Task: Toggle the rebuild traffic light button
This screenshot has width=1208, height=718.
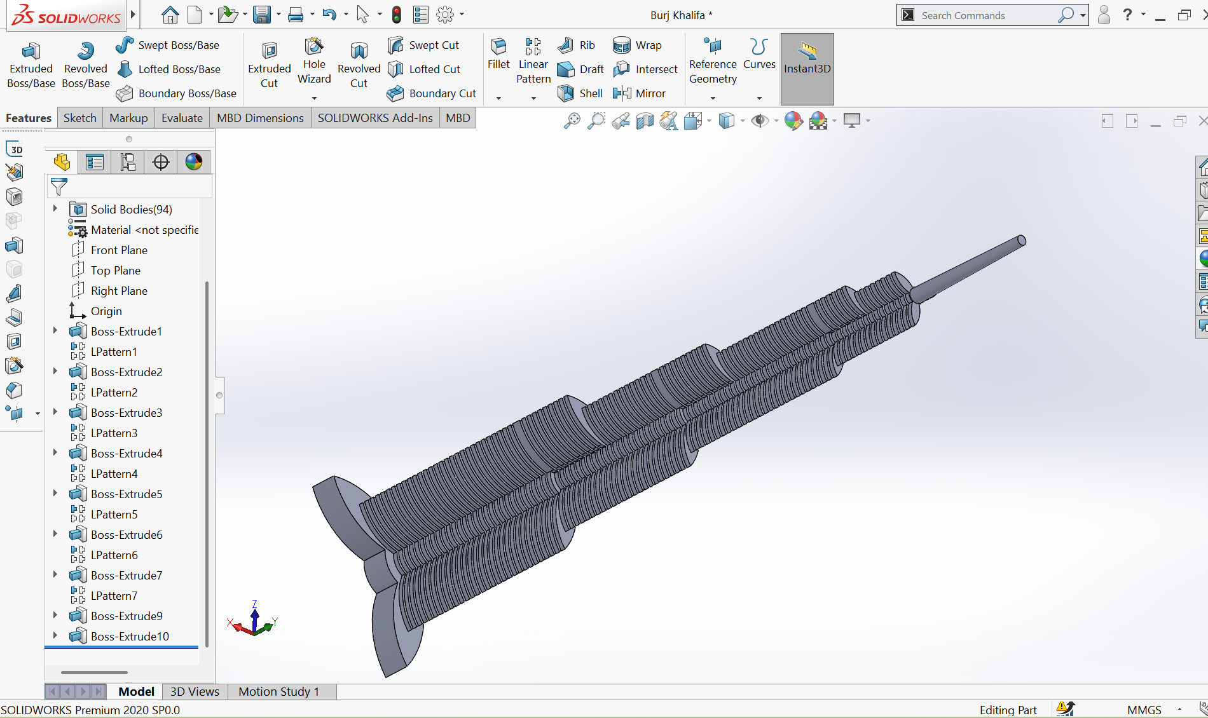Action: point(397,15)
